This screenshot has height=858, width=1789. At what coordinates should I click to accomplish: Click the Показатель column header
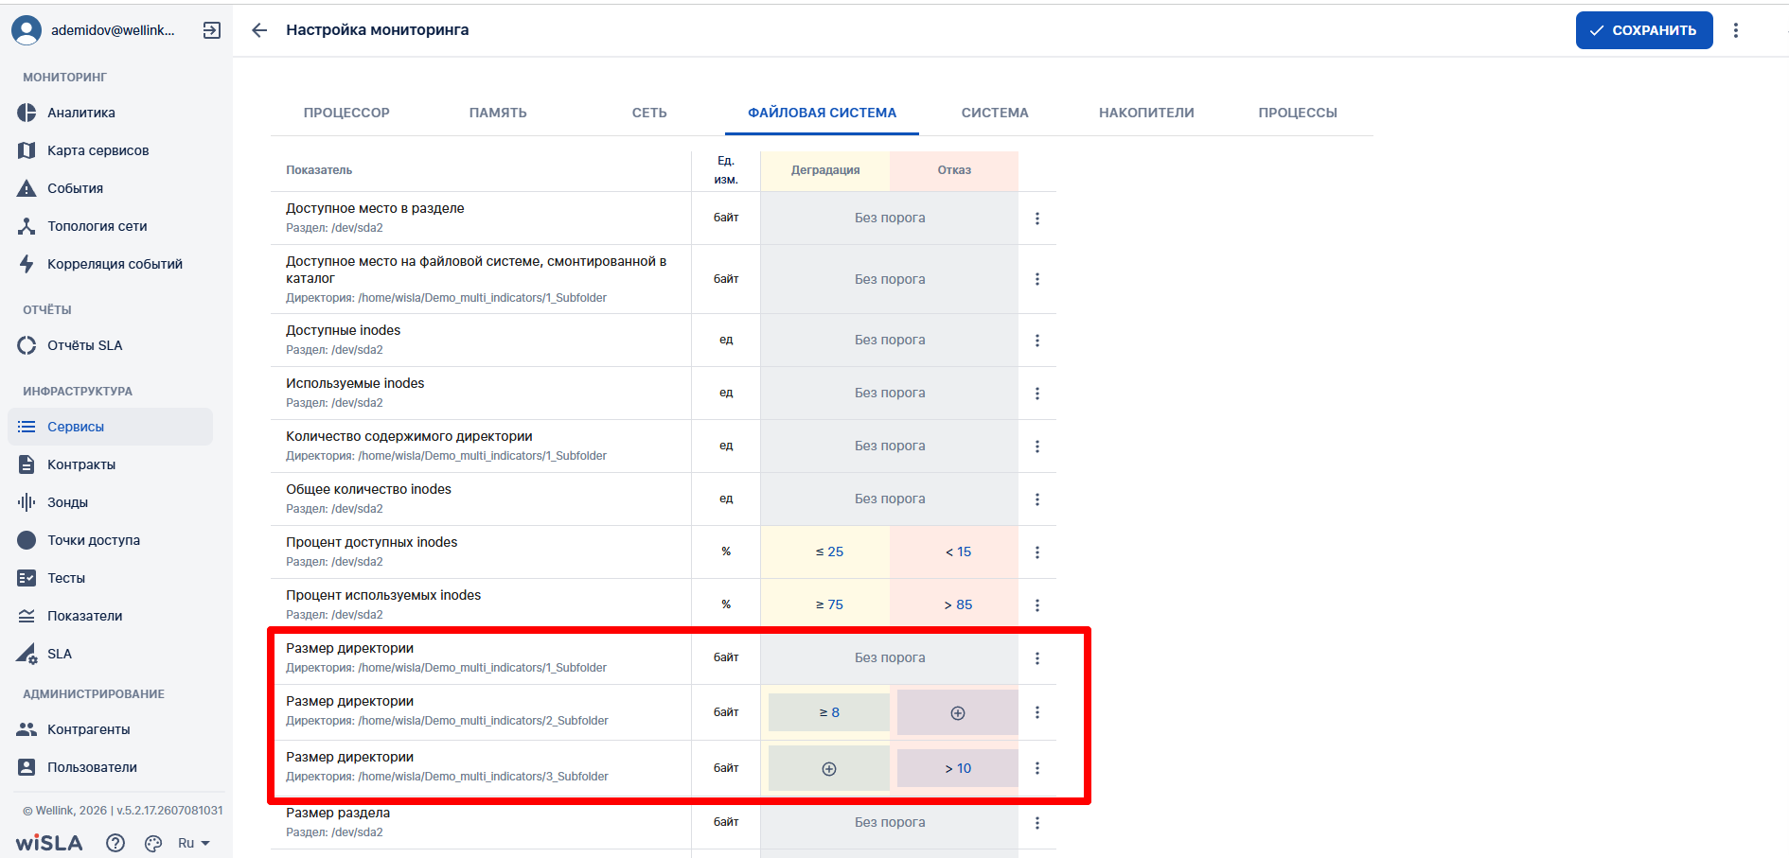click(x=319, y=170)
